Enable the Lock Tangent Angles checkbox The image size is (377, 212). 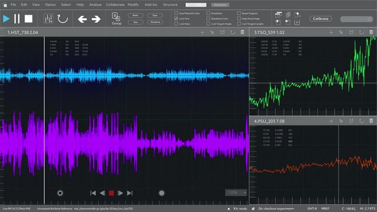coord(208,24)
